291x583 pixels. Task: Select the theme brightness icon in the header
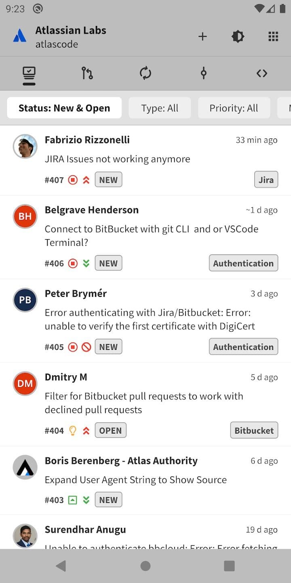tap(238, 36)
